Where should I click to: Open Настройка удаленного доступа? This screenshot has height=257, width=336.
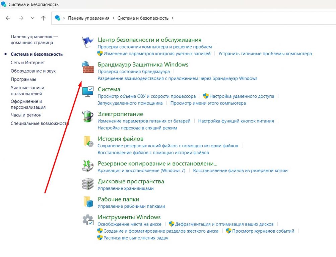click(x=242, y=96)
